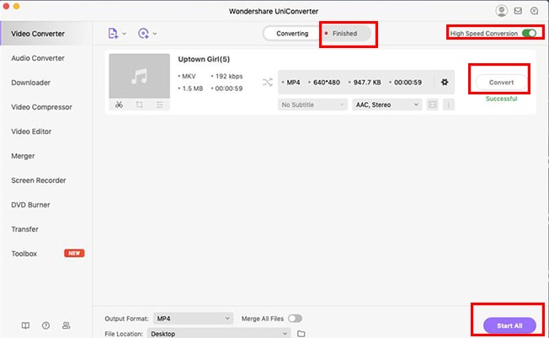Click the support chat icon
The height and width of the screenshot is (338, 549).
click(x=534, y=11)
